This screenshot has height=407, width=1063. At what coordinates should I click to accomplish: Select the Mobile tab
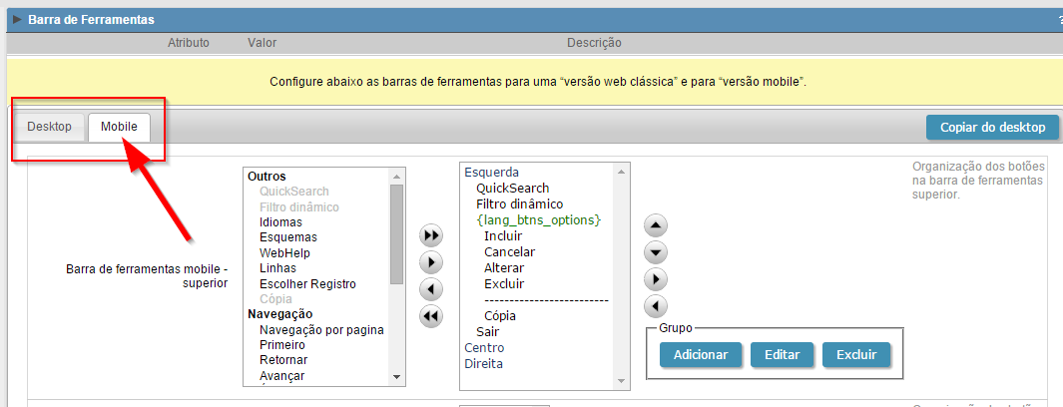119,127
